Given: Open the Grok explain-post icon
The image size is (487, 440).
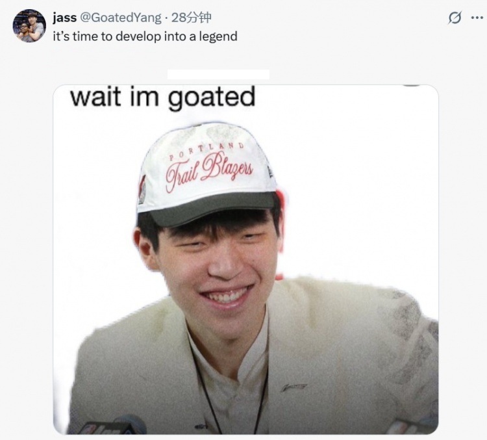Looking at the screenshot, I should [x=455, y=18].
